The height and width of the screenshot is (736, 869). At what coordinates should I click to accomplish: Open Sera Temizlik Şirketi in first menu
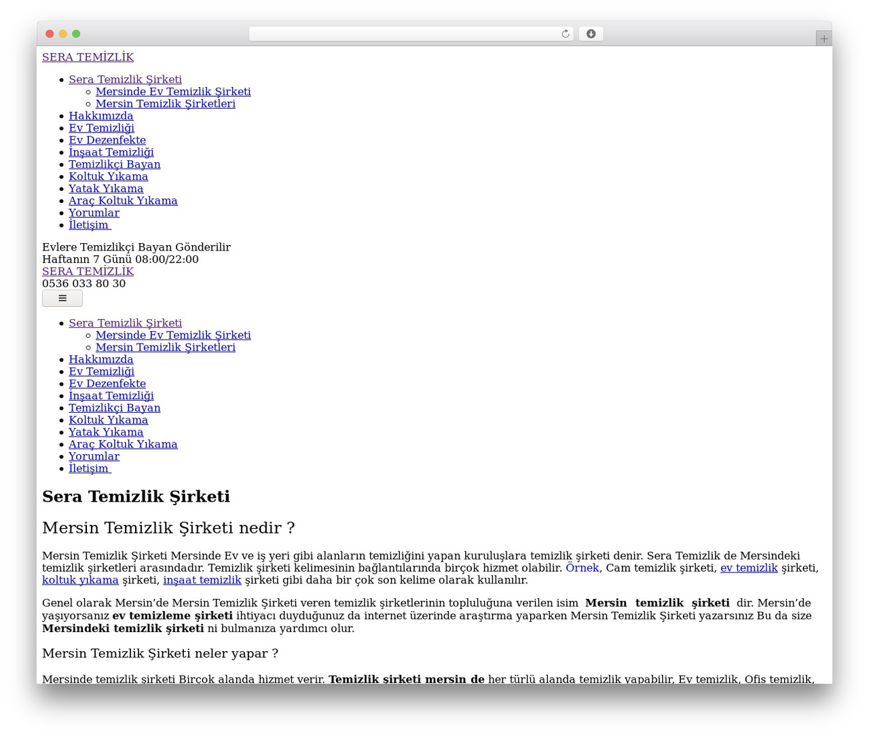125,79
